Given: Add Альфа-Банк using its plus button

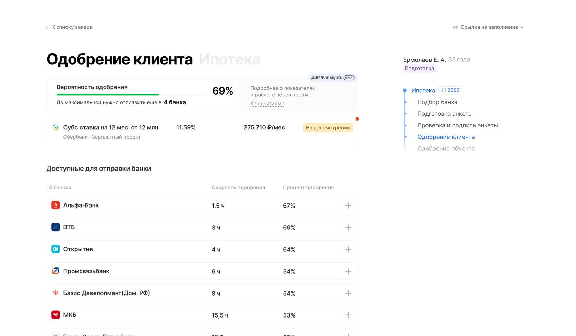Looking at the screenshot, I should [348, 206].
